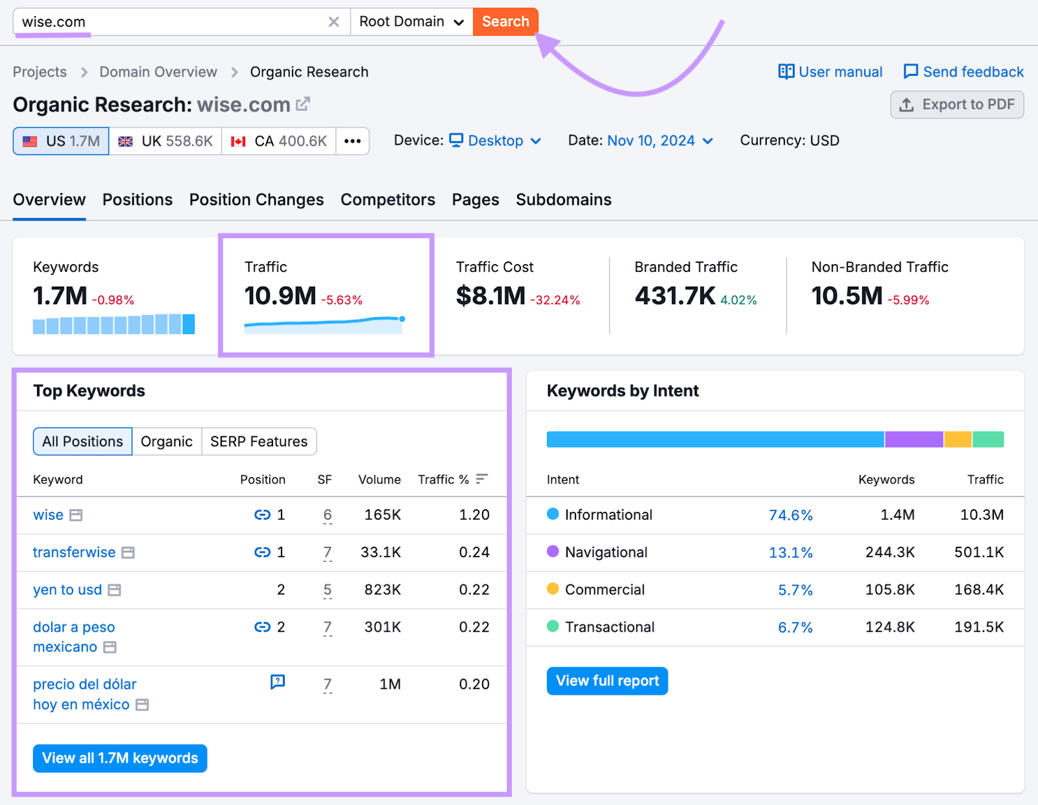Image resolution: width=1038 pixels, height=805 pixels.
Task: Select the UK country database
Action: click(165, 141)
